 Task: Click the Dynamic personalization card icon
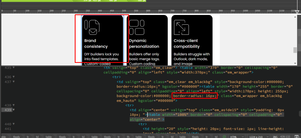pos(137,27)
